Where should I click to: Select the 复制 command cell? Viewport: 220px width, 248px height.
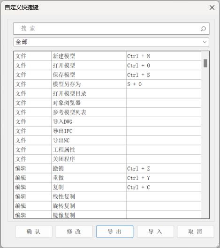pos(89,187)
